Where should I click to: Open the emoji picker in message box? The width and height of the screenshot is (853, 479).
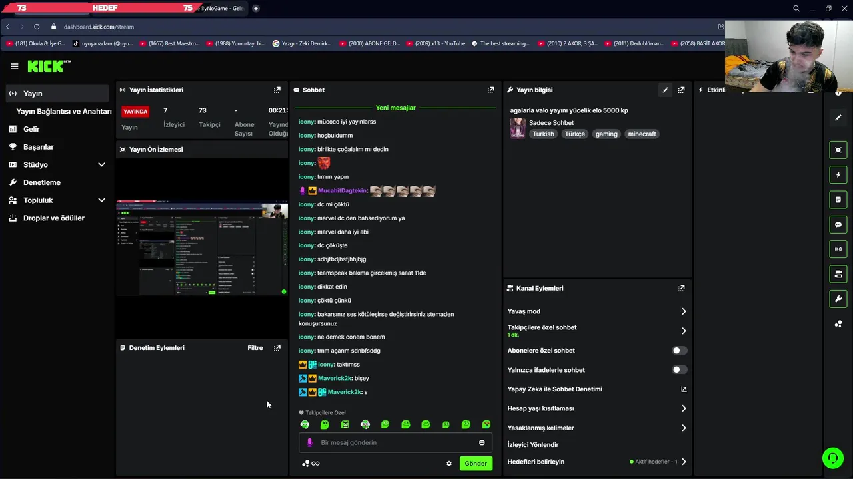coord(482,442)
